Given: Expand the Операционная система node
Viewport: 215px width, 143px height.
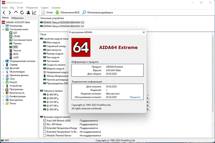Looking at the screenshot, I should [3, 61].
